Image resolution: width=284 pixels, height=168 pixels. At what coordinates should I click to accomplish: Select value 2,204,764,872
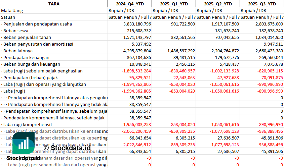(x=225, y=51)
